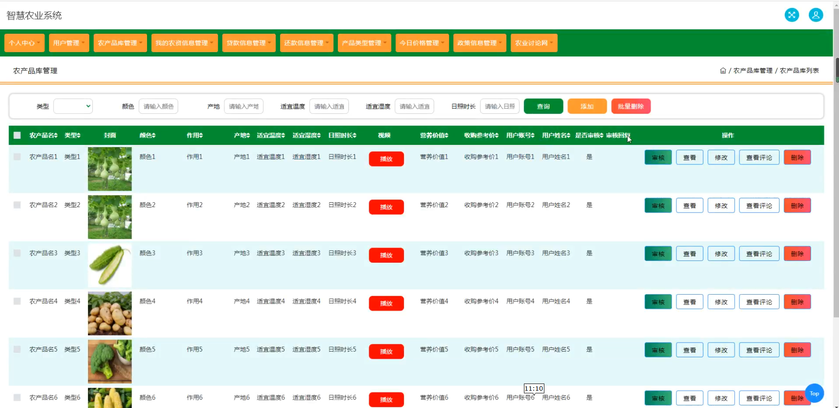Sort table by 产地 column header
Viewport: 839px width, 408px height.
coord(242,135)
